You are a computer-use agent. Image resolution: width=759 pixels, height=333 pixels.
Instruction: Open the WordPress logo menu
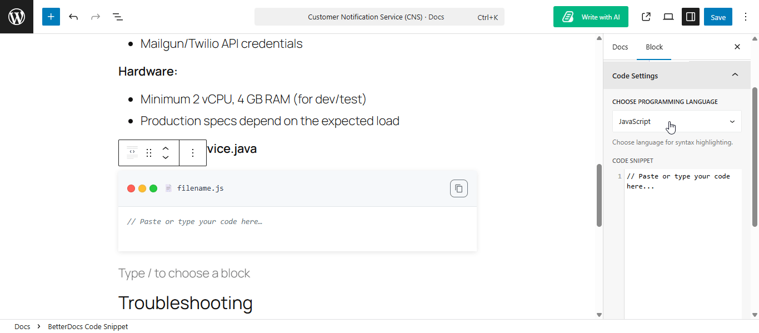pos(17,17)
